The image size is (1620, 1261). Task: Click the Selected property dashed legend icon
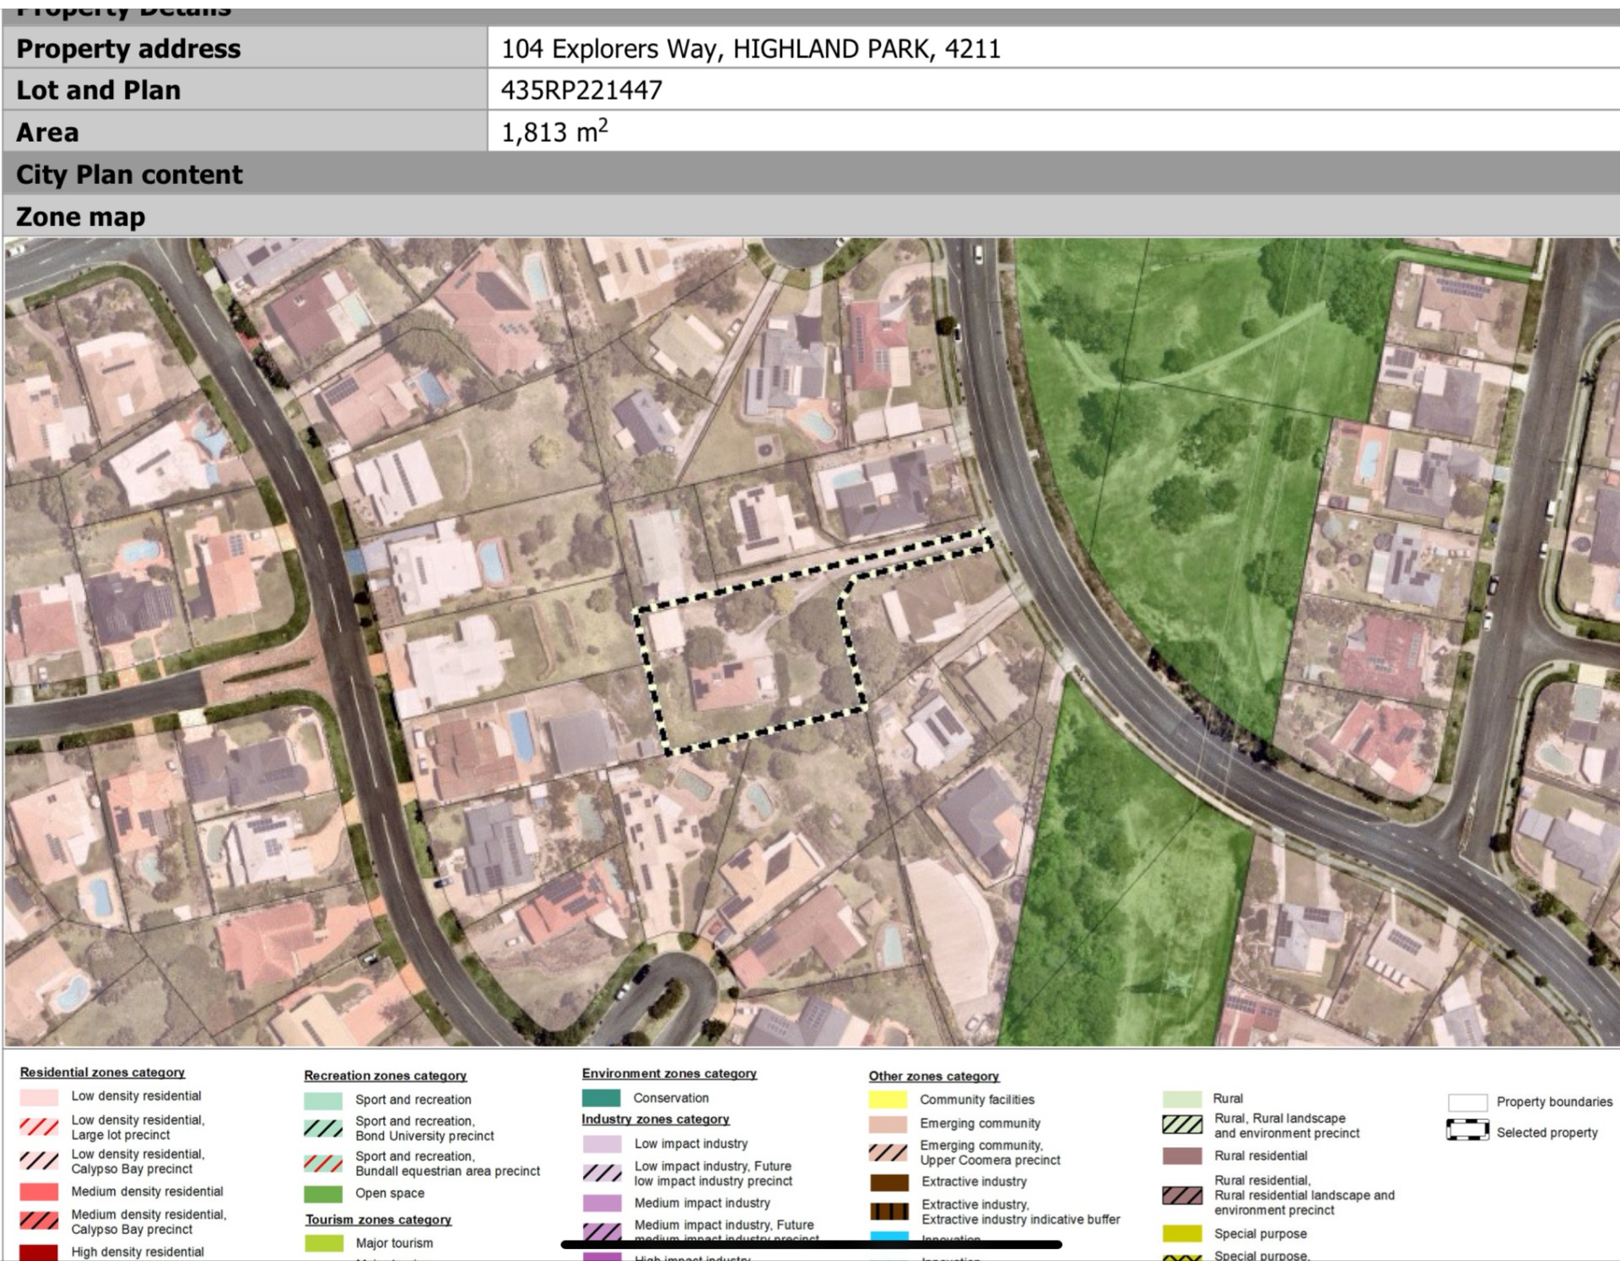(1466, 1131)
